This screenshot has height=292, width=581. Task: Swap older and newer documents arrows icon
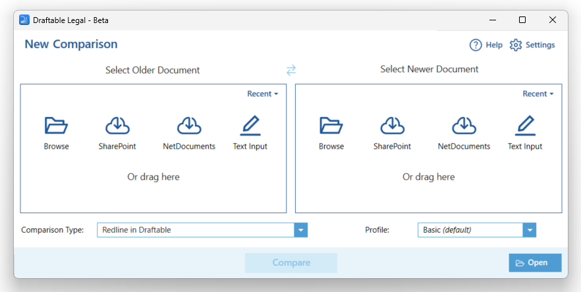(x=291, y=70)
